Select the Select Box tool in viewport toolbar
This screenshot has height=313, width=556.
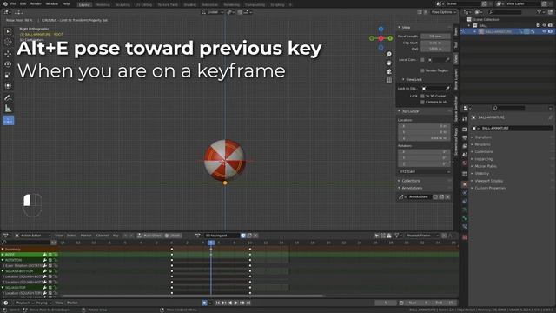point(8,31)
